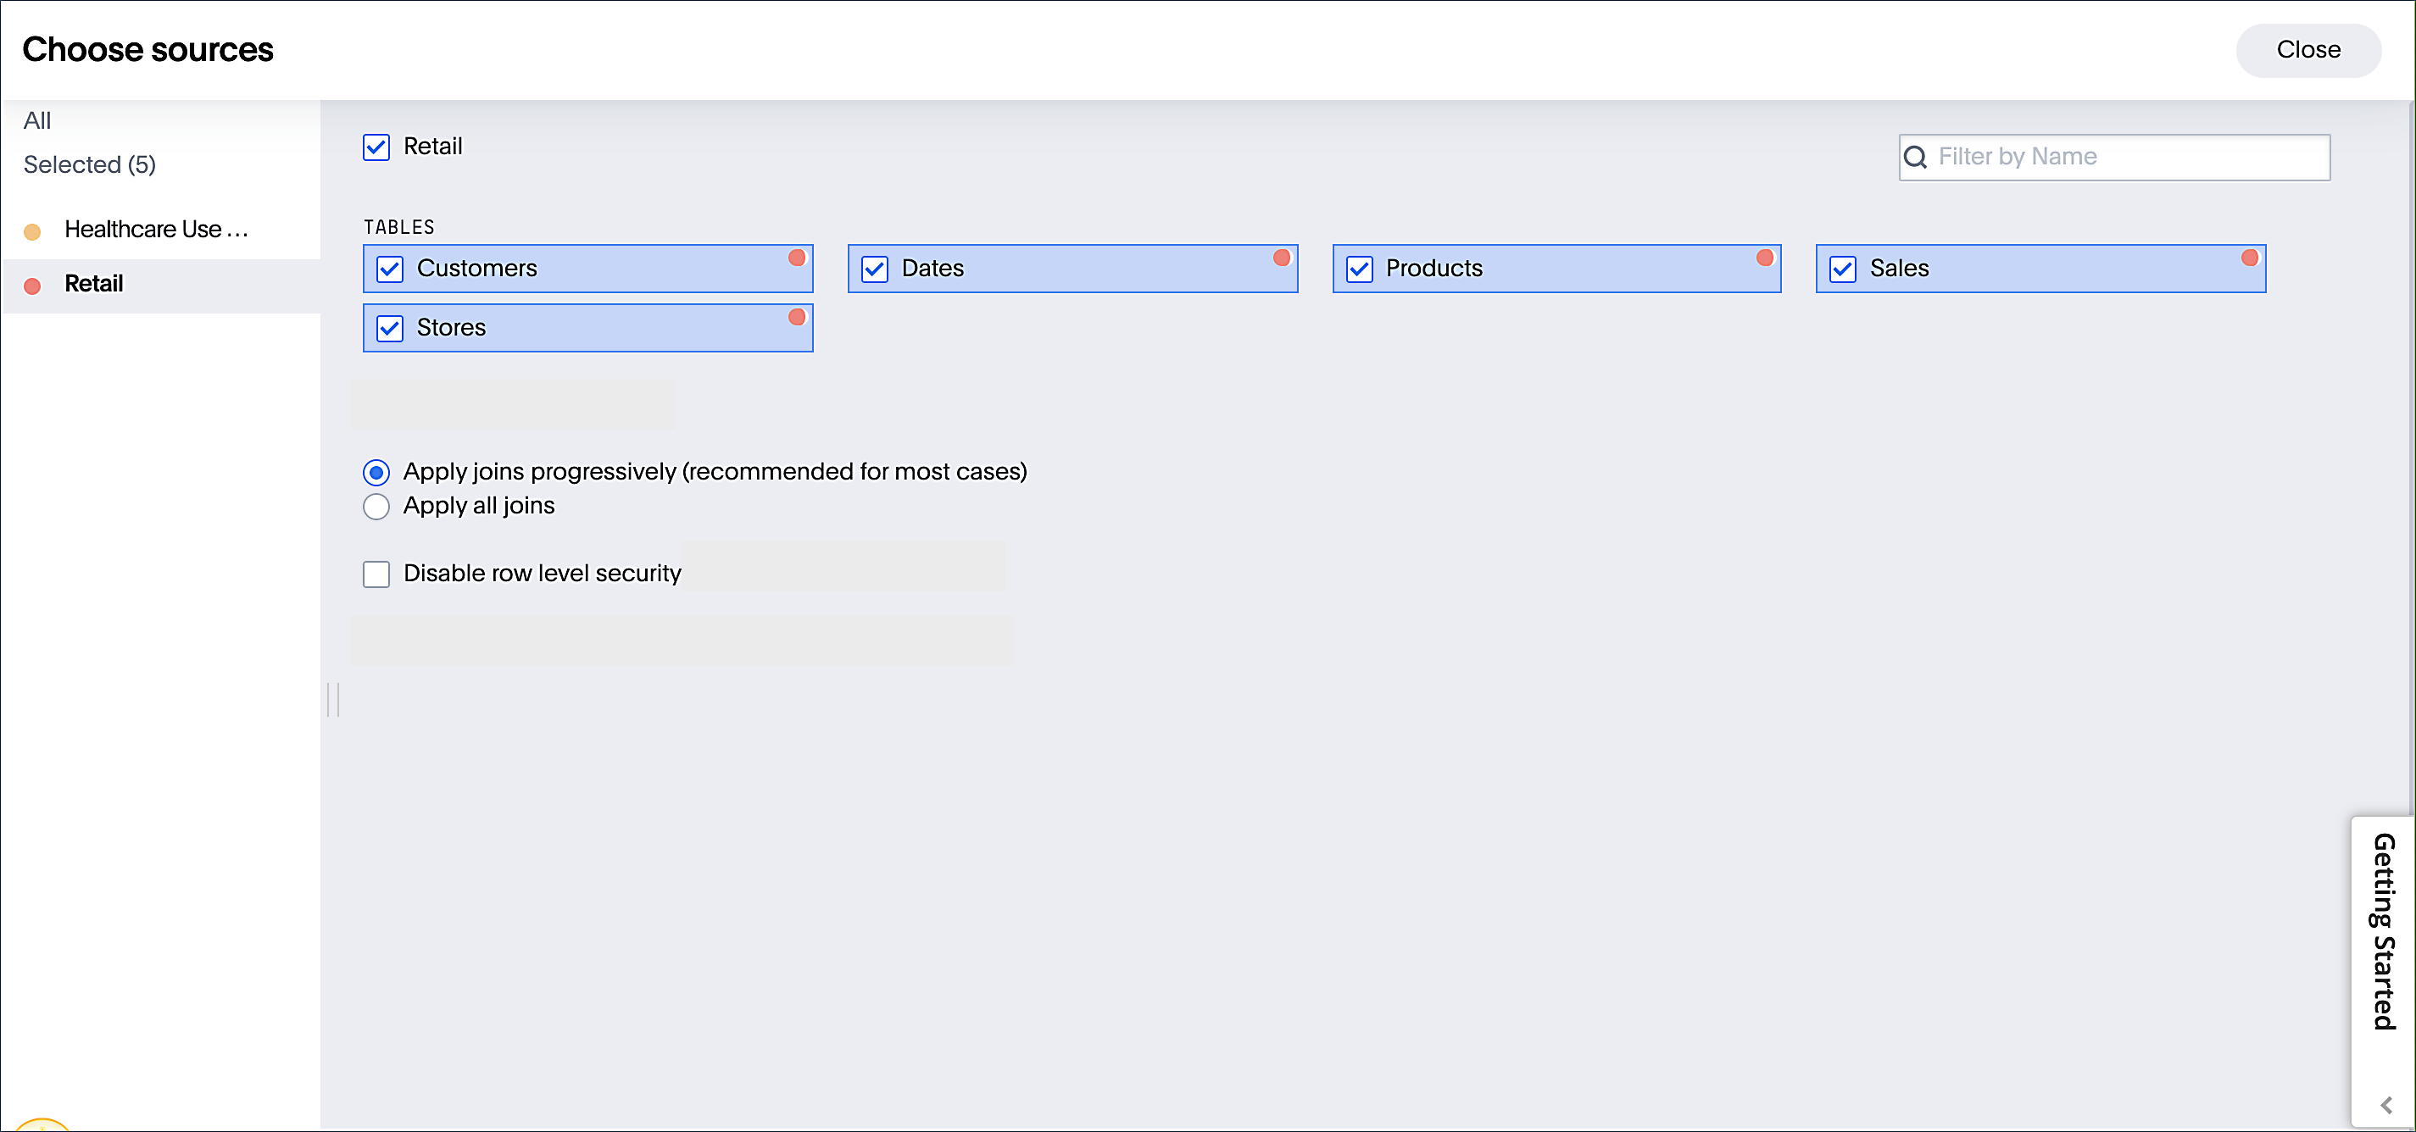Select the Apply all joins option
Viewport: 2416px width, 1132px height.
click(x=376, y=507)
